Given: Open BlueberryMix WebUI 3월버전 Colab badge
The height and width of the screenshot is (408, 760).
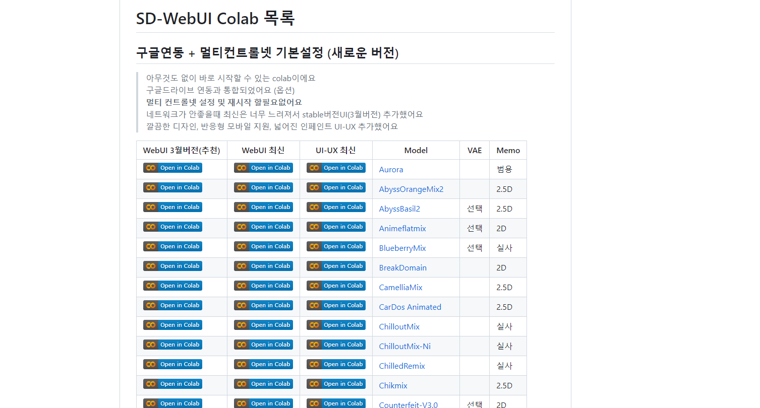Looking at the screenshot, I should [172, 246].
